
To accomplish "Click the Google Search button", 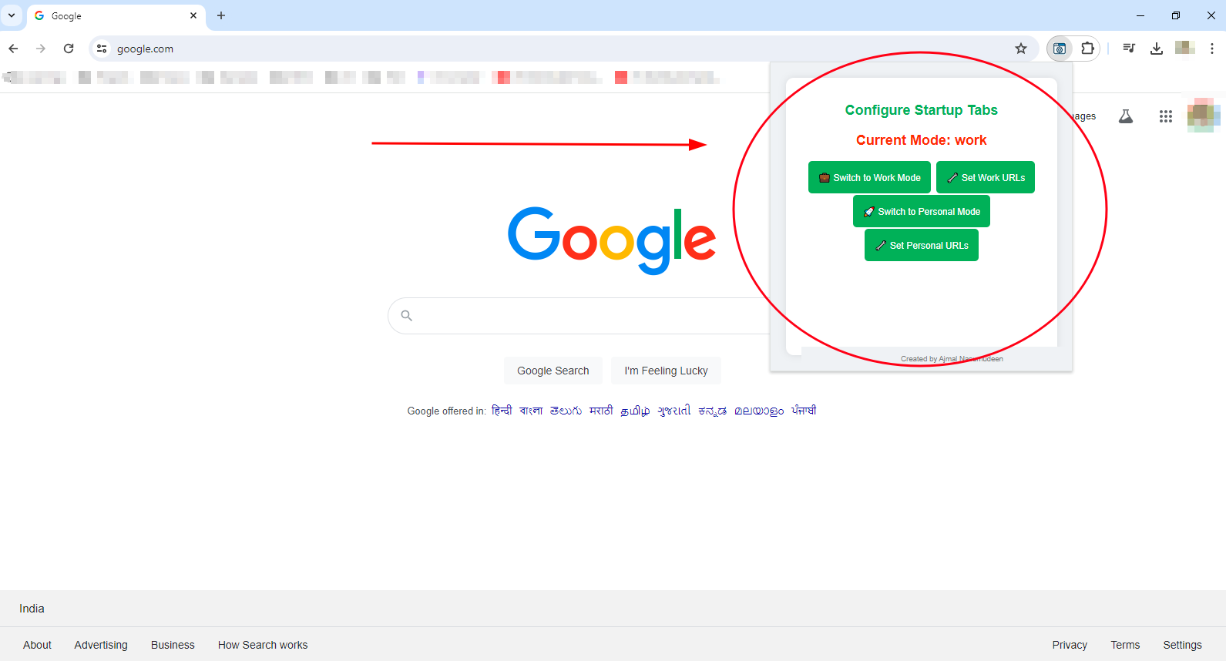I will coord(553,371).
